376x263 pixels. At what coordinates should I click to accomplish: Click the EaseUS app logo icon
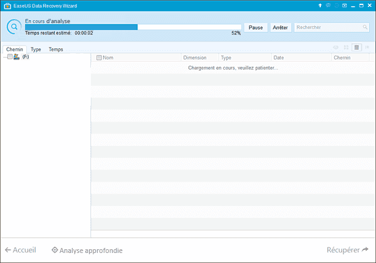point(8,6)
